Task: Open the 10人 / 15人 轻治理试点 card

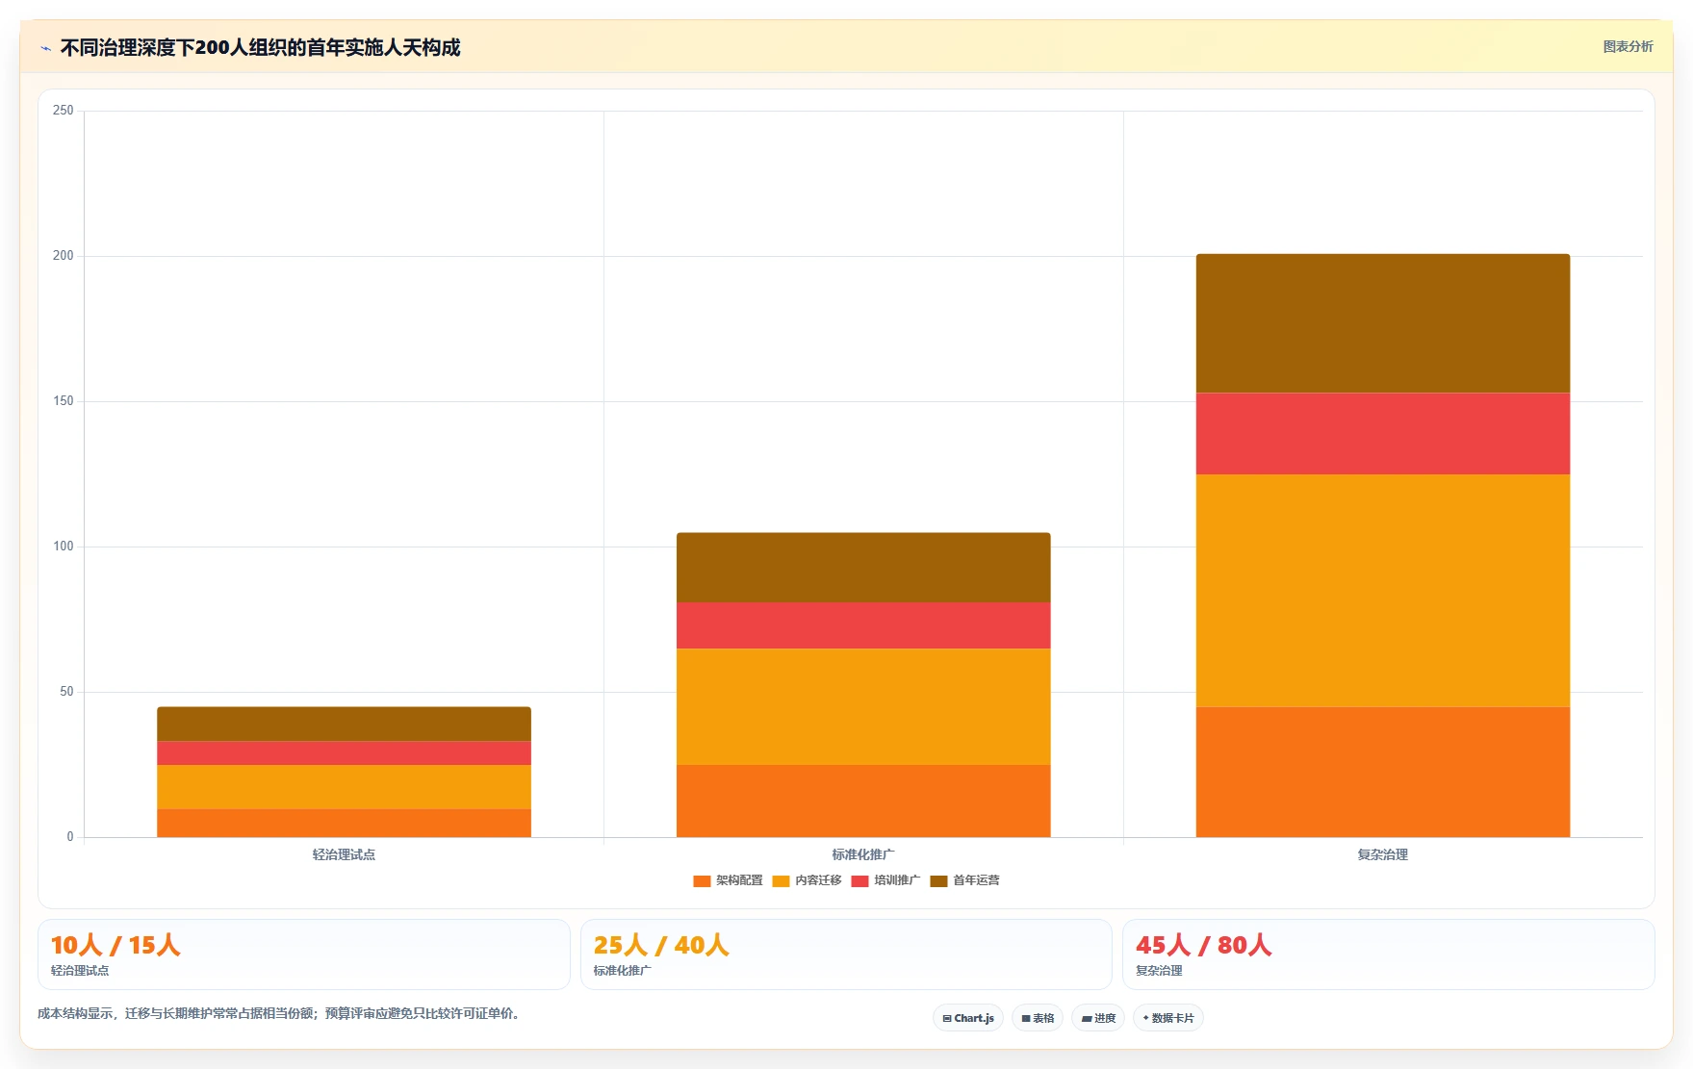Action: [304, 954]
